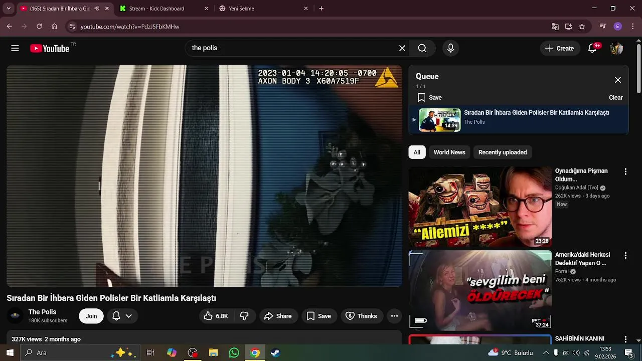Viewport: 642px width, 361px height.
Task: Open the YouTube guide hamburger menu
Action: tap(15, 48)
